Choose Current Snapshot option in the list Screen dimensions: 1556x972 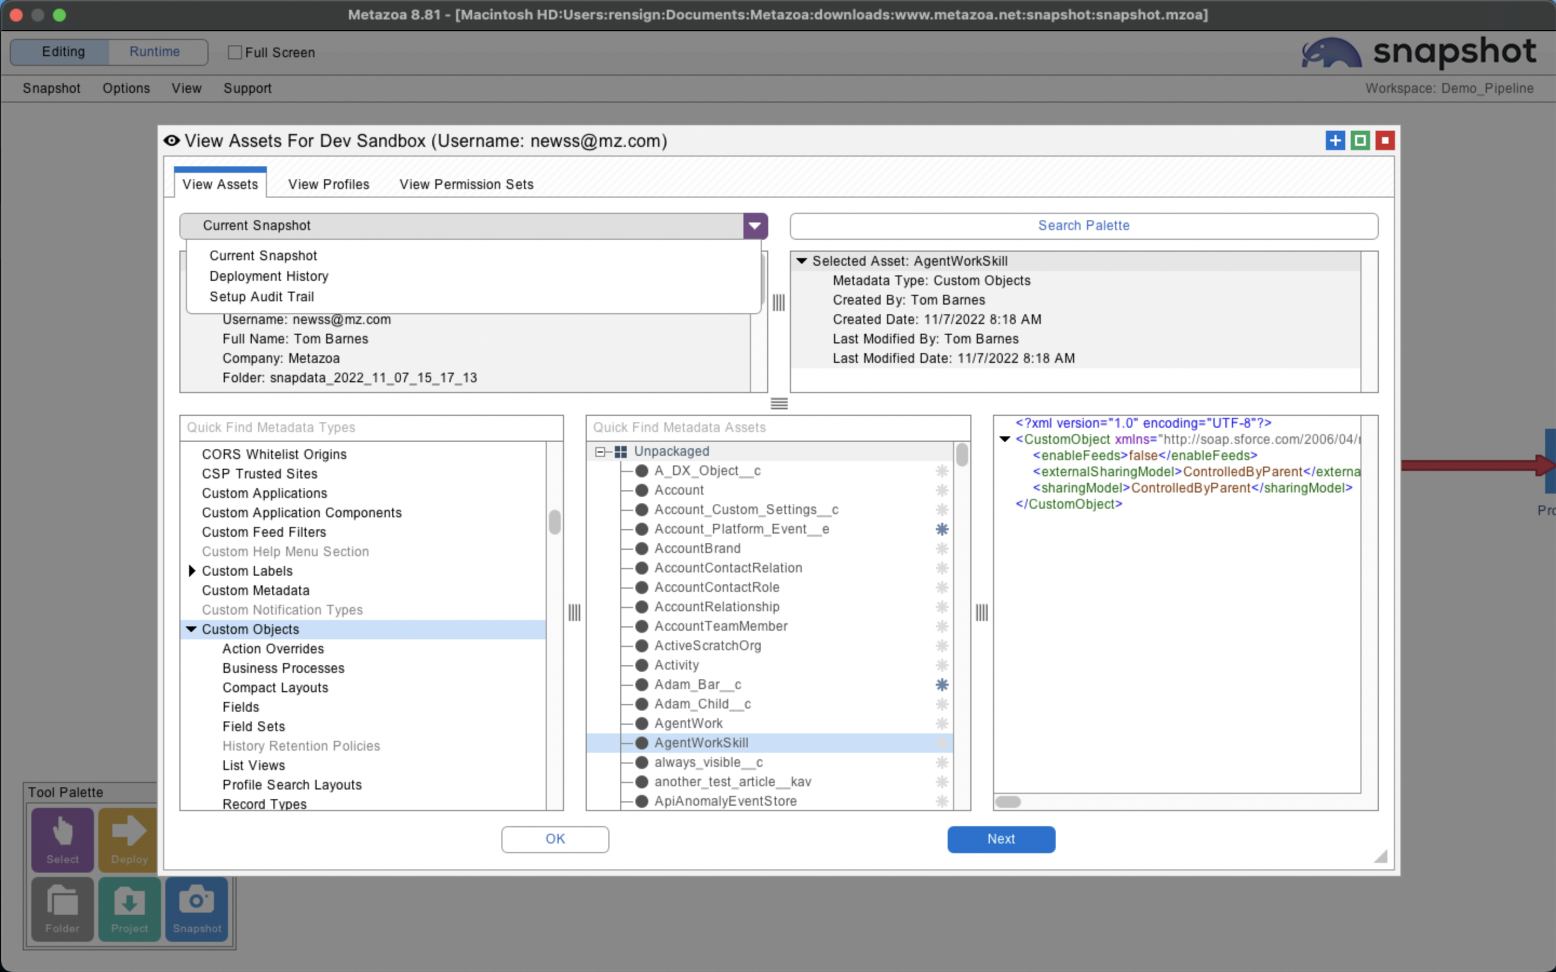263,256
